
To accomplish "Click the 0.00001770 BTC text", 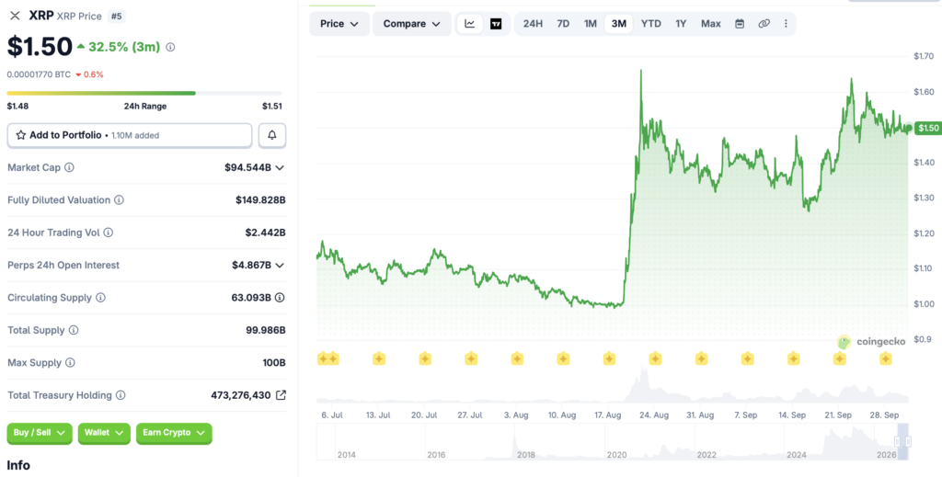I will pyautogui.click(x=39, y=74).
